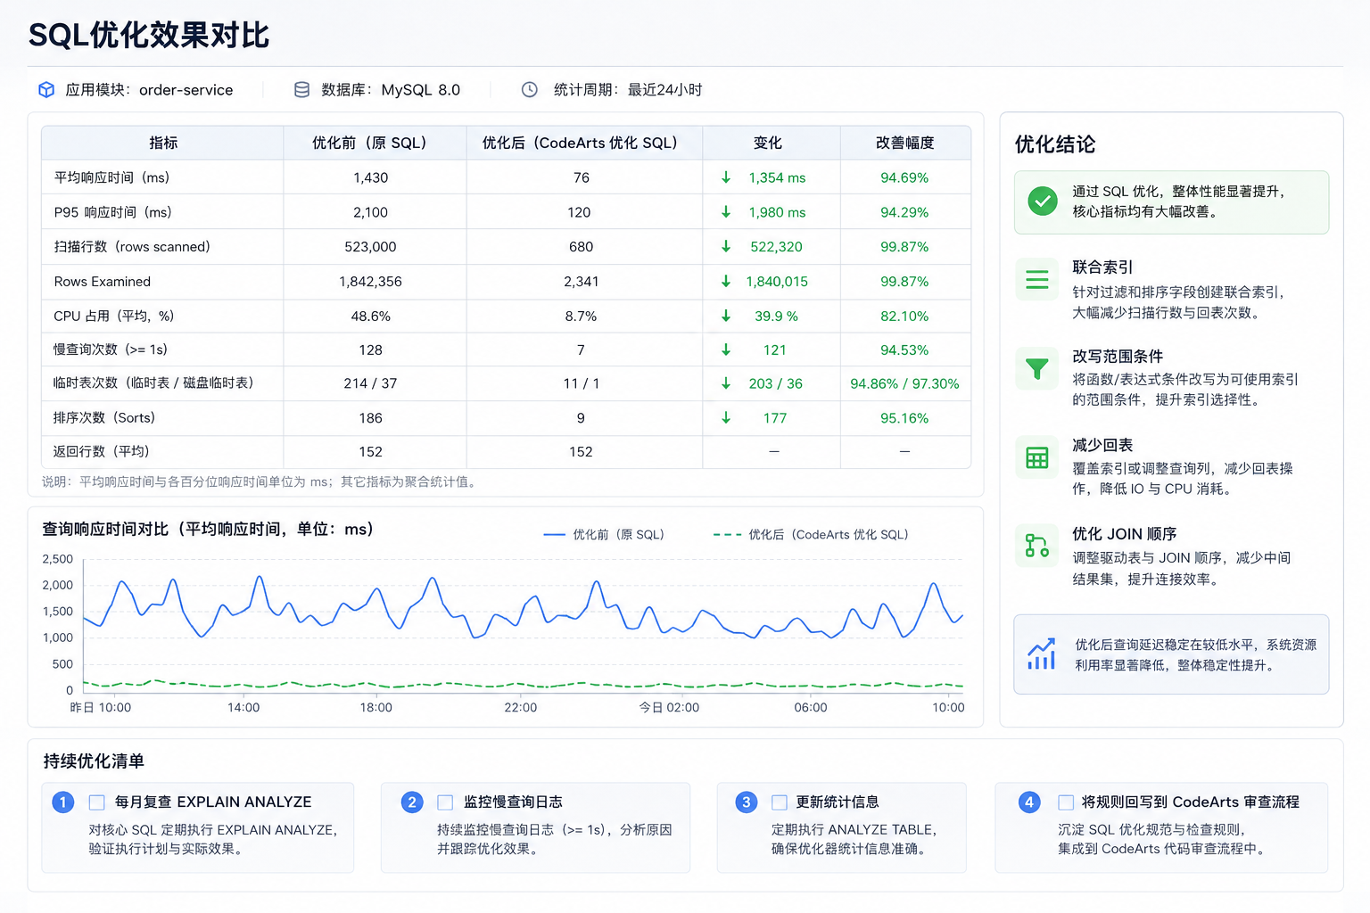Click the green checkmark success icon
The image size is (1370, 913).
click(1042, 202)
